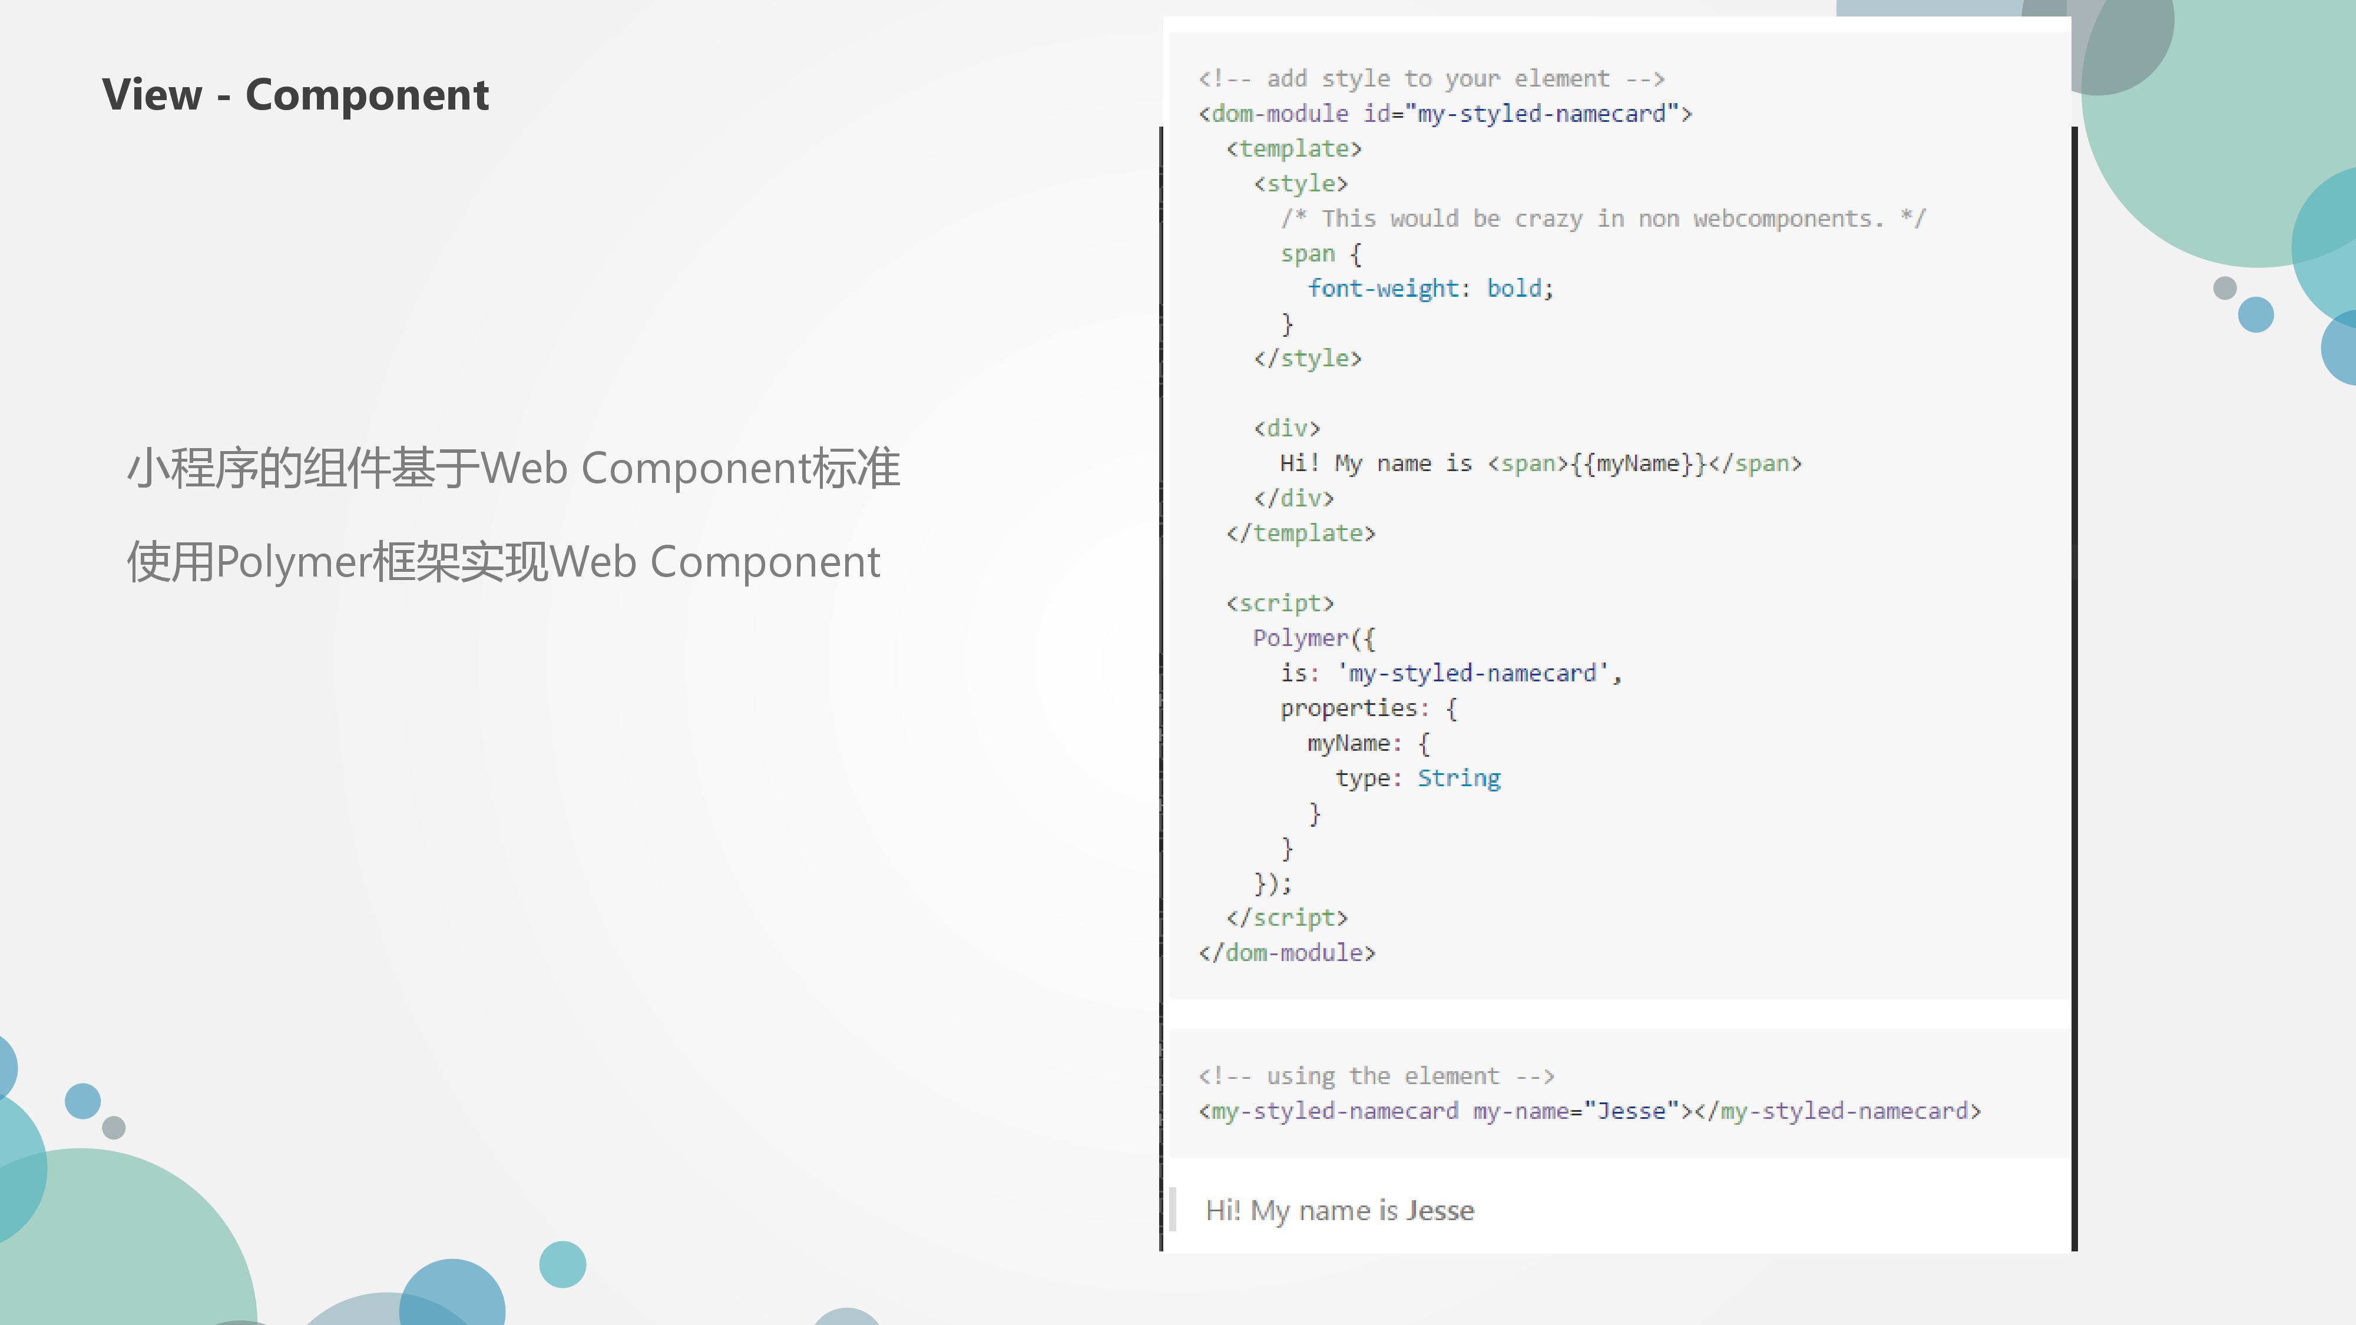Image resolution: width=2356 pixels, height=1325 pixels.
Task: Click the closing </style> tag
Action: [1307, 359]
